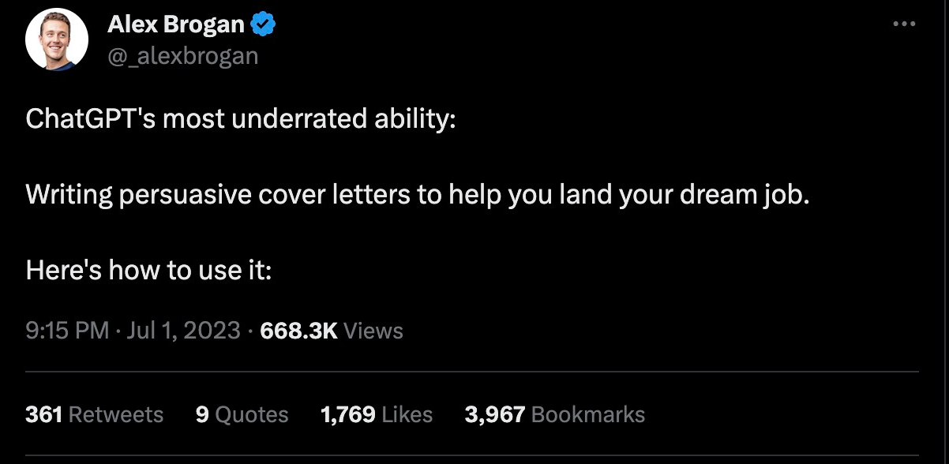Click the blue verified badge next to Alex Brogan
949x464 pixels.
pos(261,24)
